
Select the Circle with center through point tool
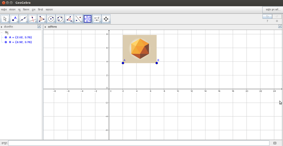51,19
